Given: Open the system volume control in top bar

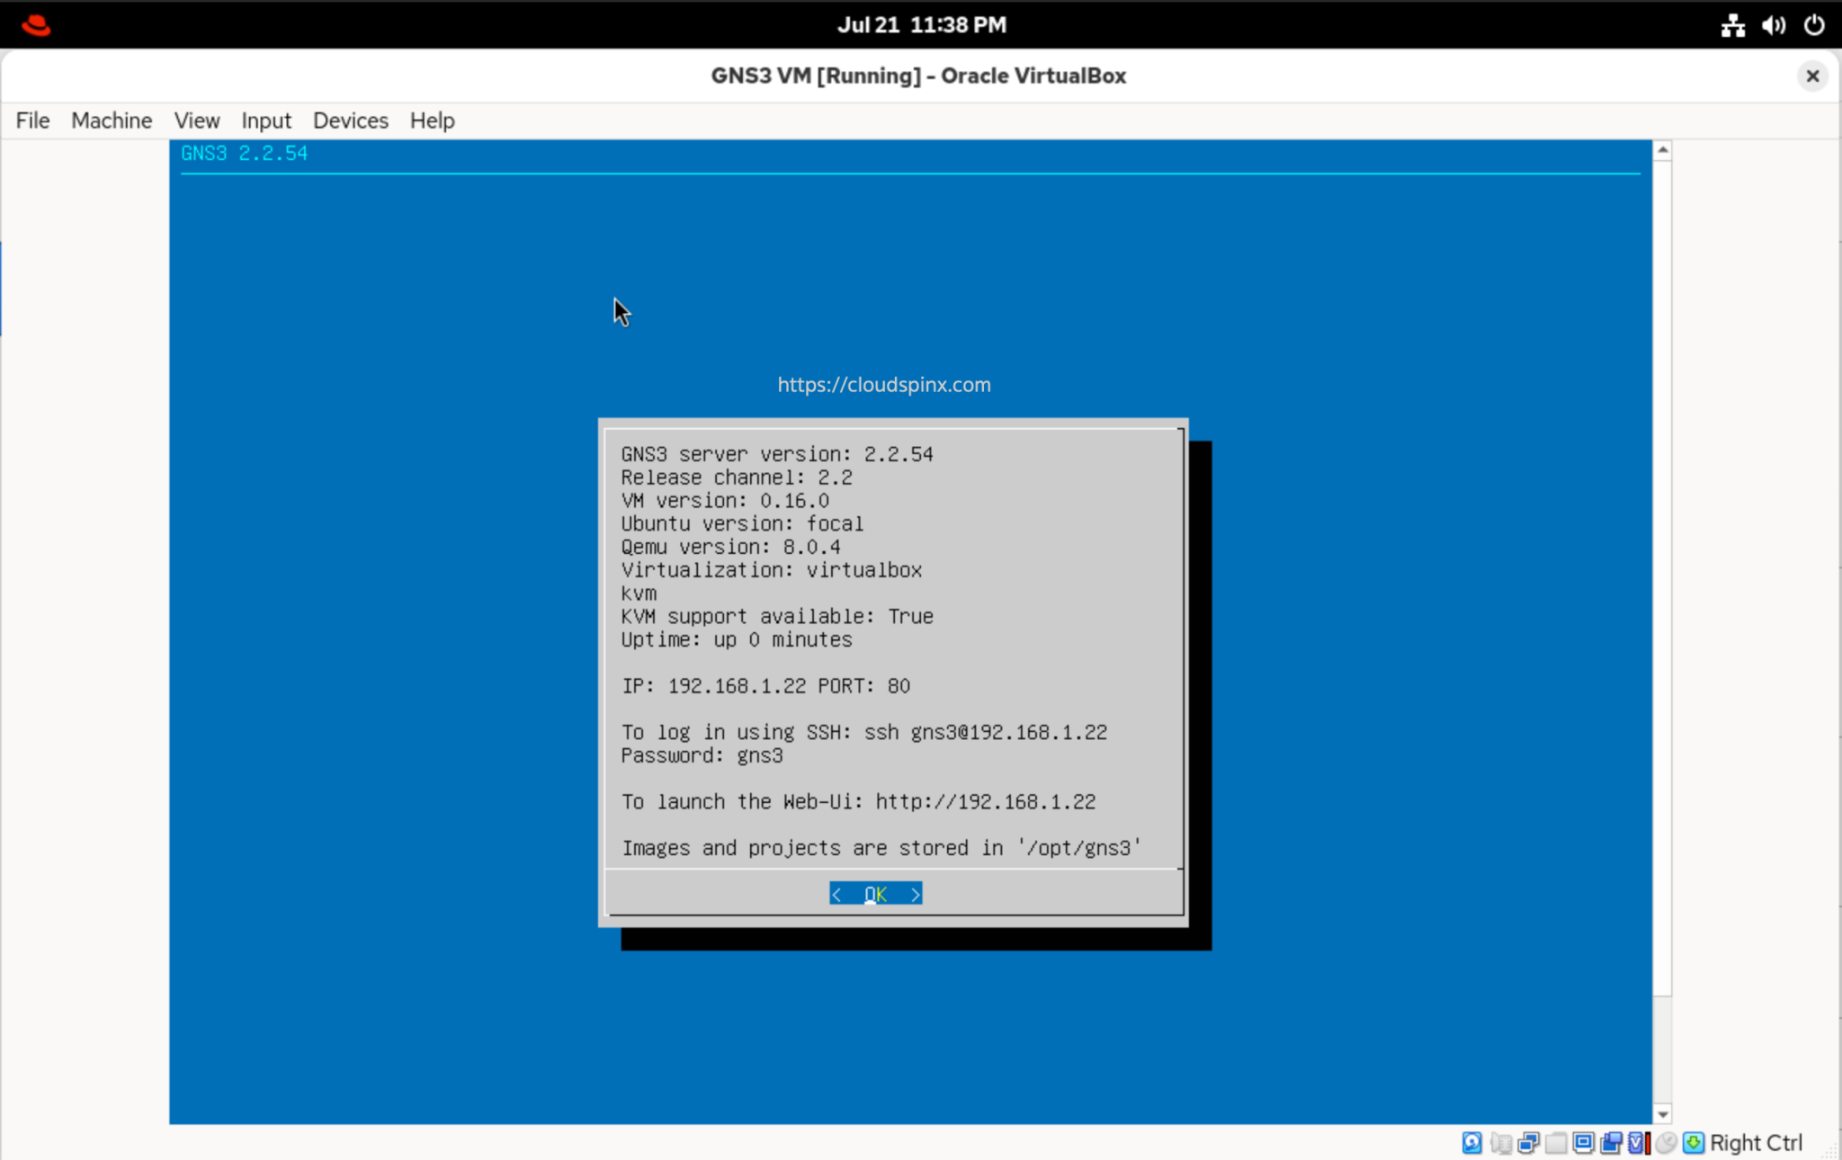Looking at the screenshot, I should pyautogui.click(x=1775, y=24).
